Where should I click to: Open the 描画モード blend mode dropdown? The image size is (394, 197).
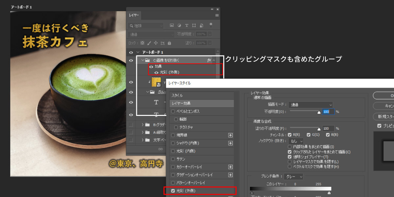click(311, 105)
